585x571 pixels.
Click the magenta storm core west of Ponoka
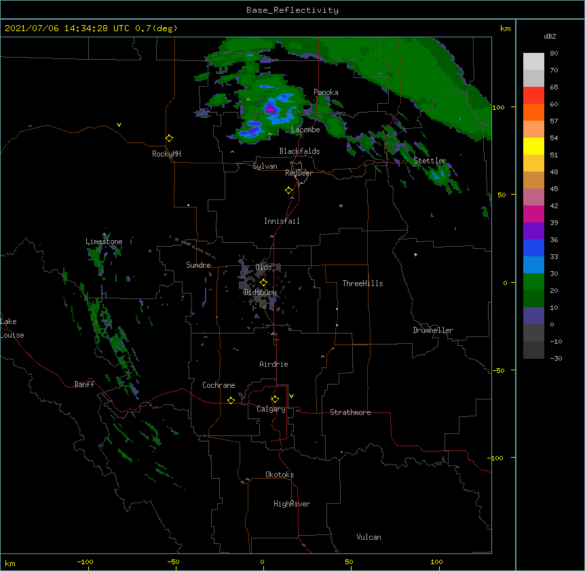point(271,109)
